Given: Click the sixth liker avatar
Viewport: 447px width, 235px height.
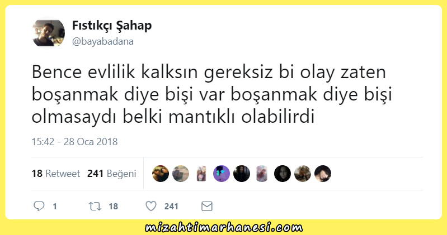Looking at the screenshot, I should (262, 174).
